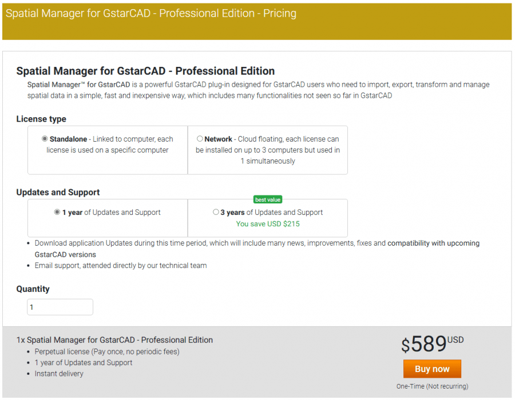Click the Quantity input field
This screenshot has width=515, height=400.
click(60, 307)
